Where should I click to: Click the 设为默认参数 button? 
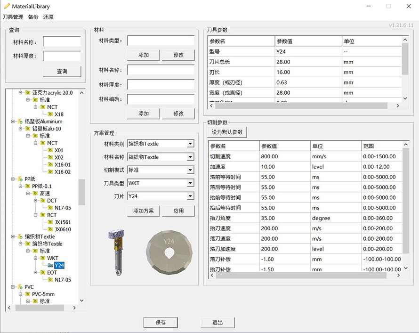[227, 132]
